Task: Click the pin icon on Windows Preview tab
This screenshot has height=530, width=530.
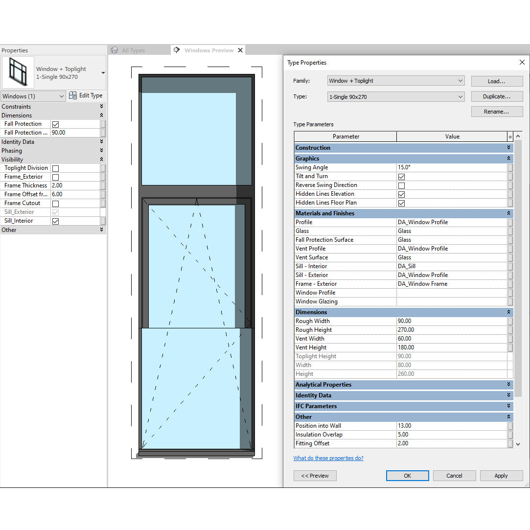Action: pos(177,50)
